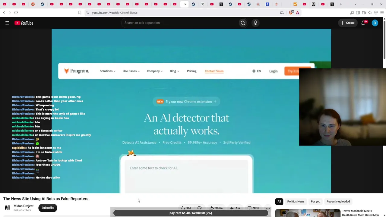Open the Brave playlist music icon
The height and width of the screenshot is (217, 386).
[x=352, y=13]
